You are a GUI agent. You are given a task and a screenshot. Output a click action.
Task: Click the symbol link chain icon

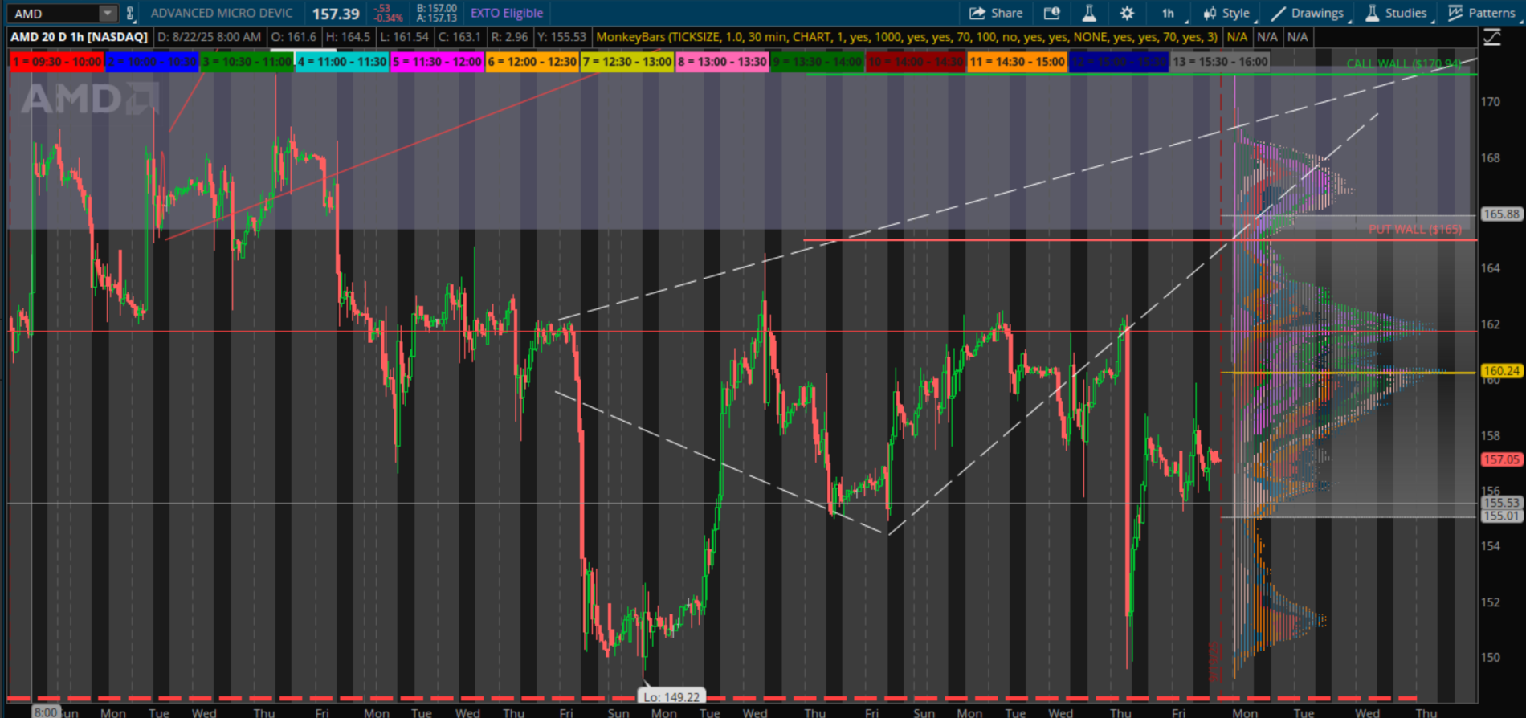click(130, 13)
